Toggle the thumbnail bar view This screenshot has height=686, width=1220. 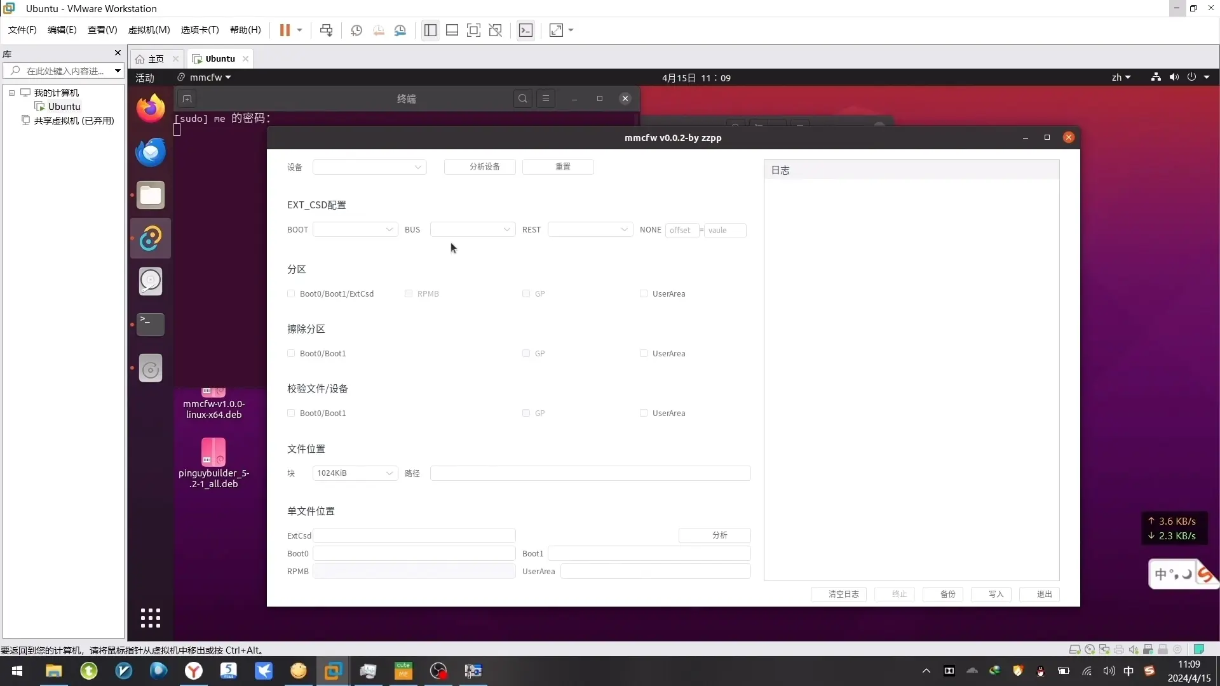452,30
